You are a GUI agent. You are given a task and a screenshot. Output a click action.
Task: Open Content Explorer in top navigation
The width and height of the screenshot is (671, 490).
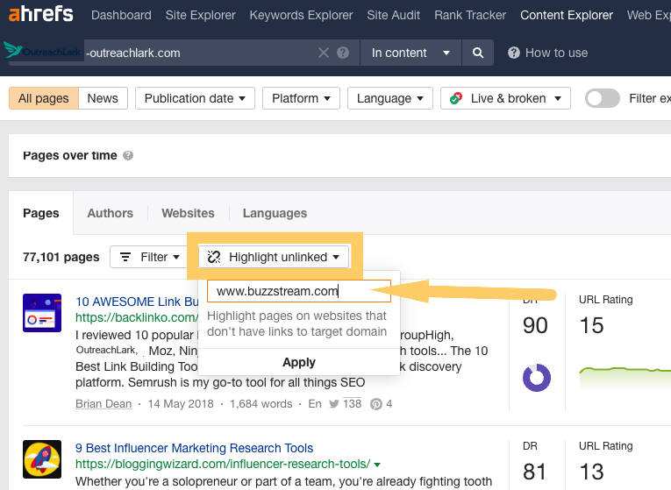pyautogui.click(x=567, y=15)
